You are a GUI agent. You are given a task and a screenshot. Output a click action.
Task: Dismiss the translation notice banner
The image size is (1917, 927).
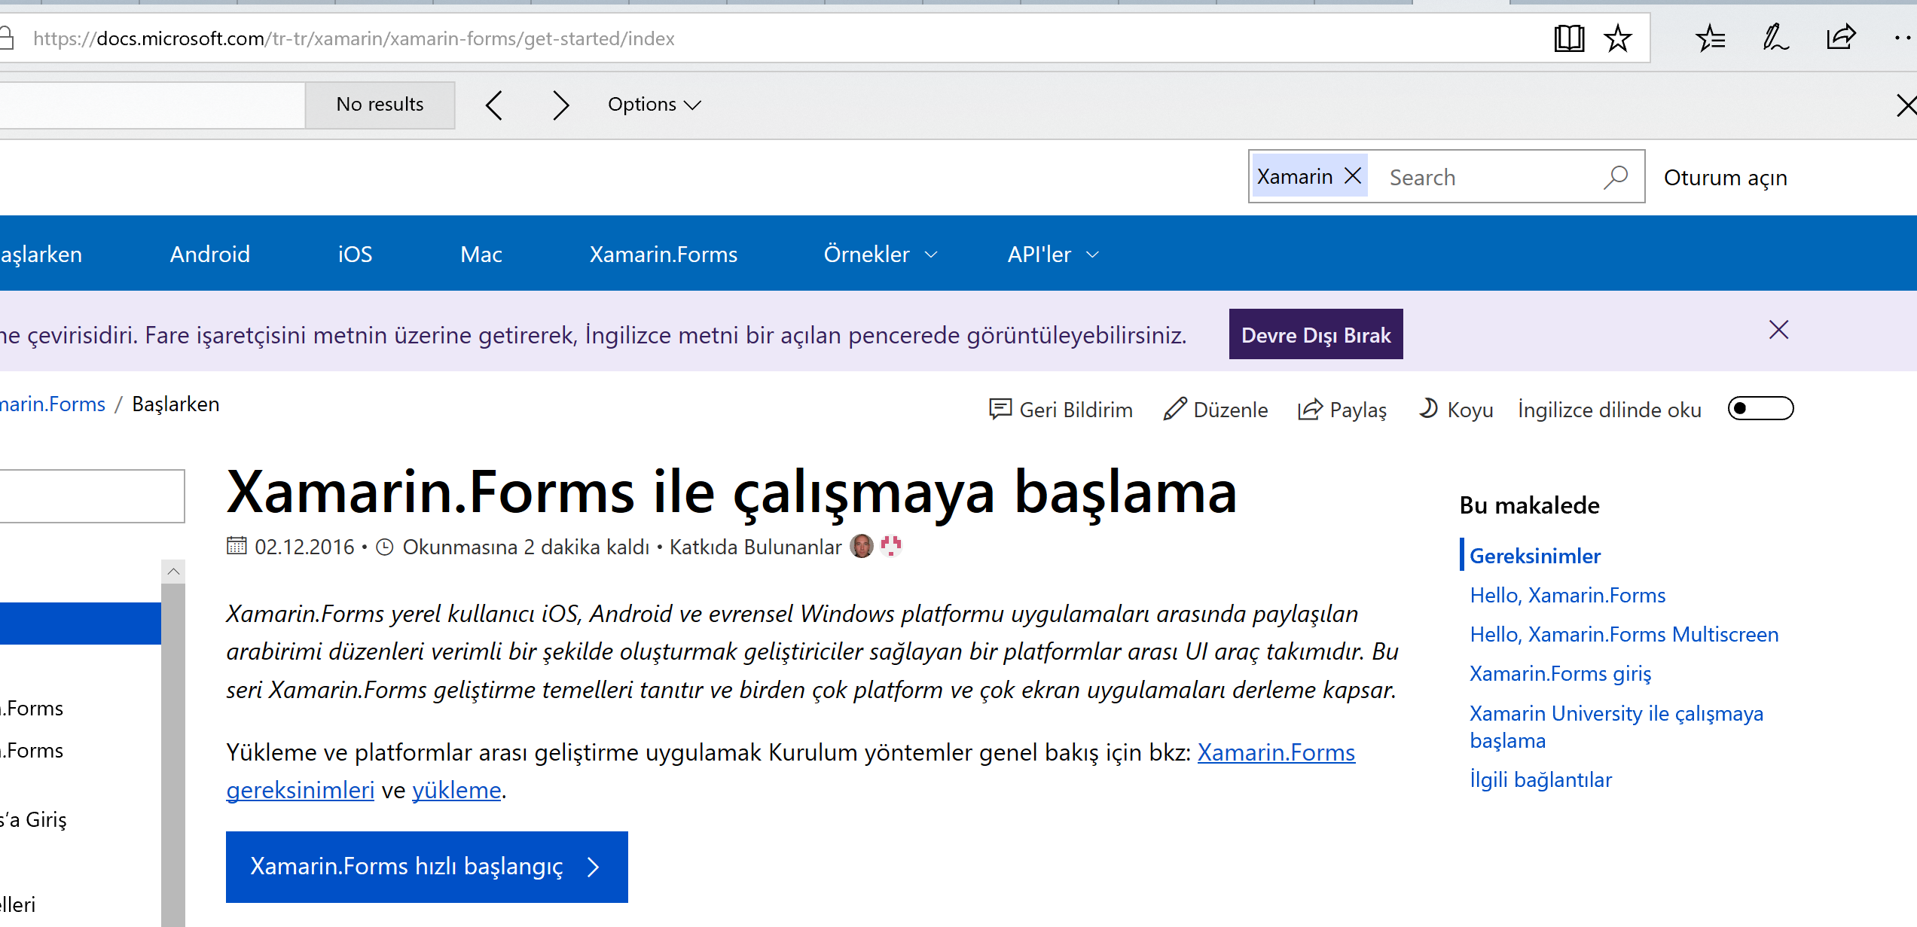1779,330
